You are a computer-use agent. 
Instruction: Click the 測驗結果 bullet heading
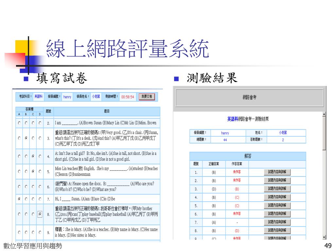[x=212, y=78]
